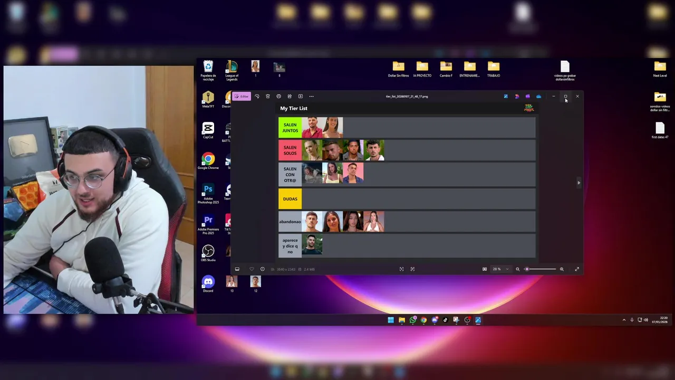Viewport: 675px width, 380px height.
Task: Open the first dates 47 file
Action: click(x=660, y=130)
